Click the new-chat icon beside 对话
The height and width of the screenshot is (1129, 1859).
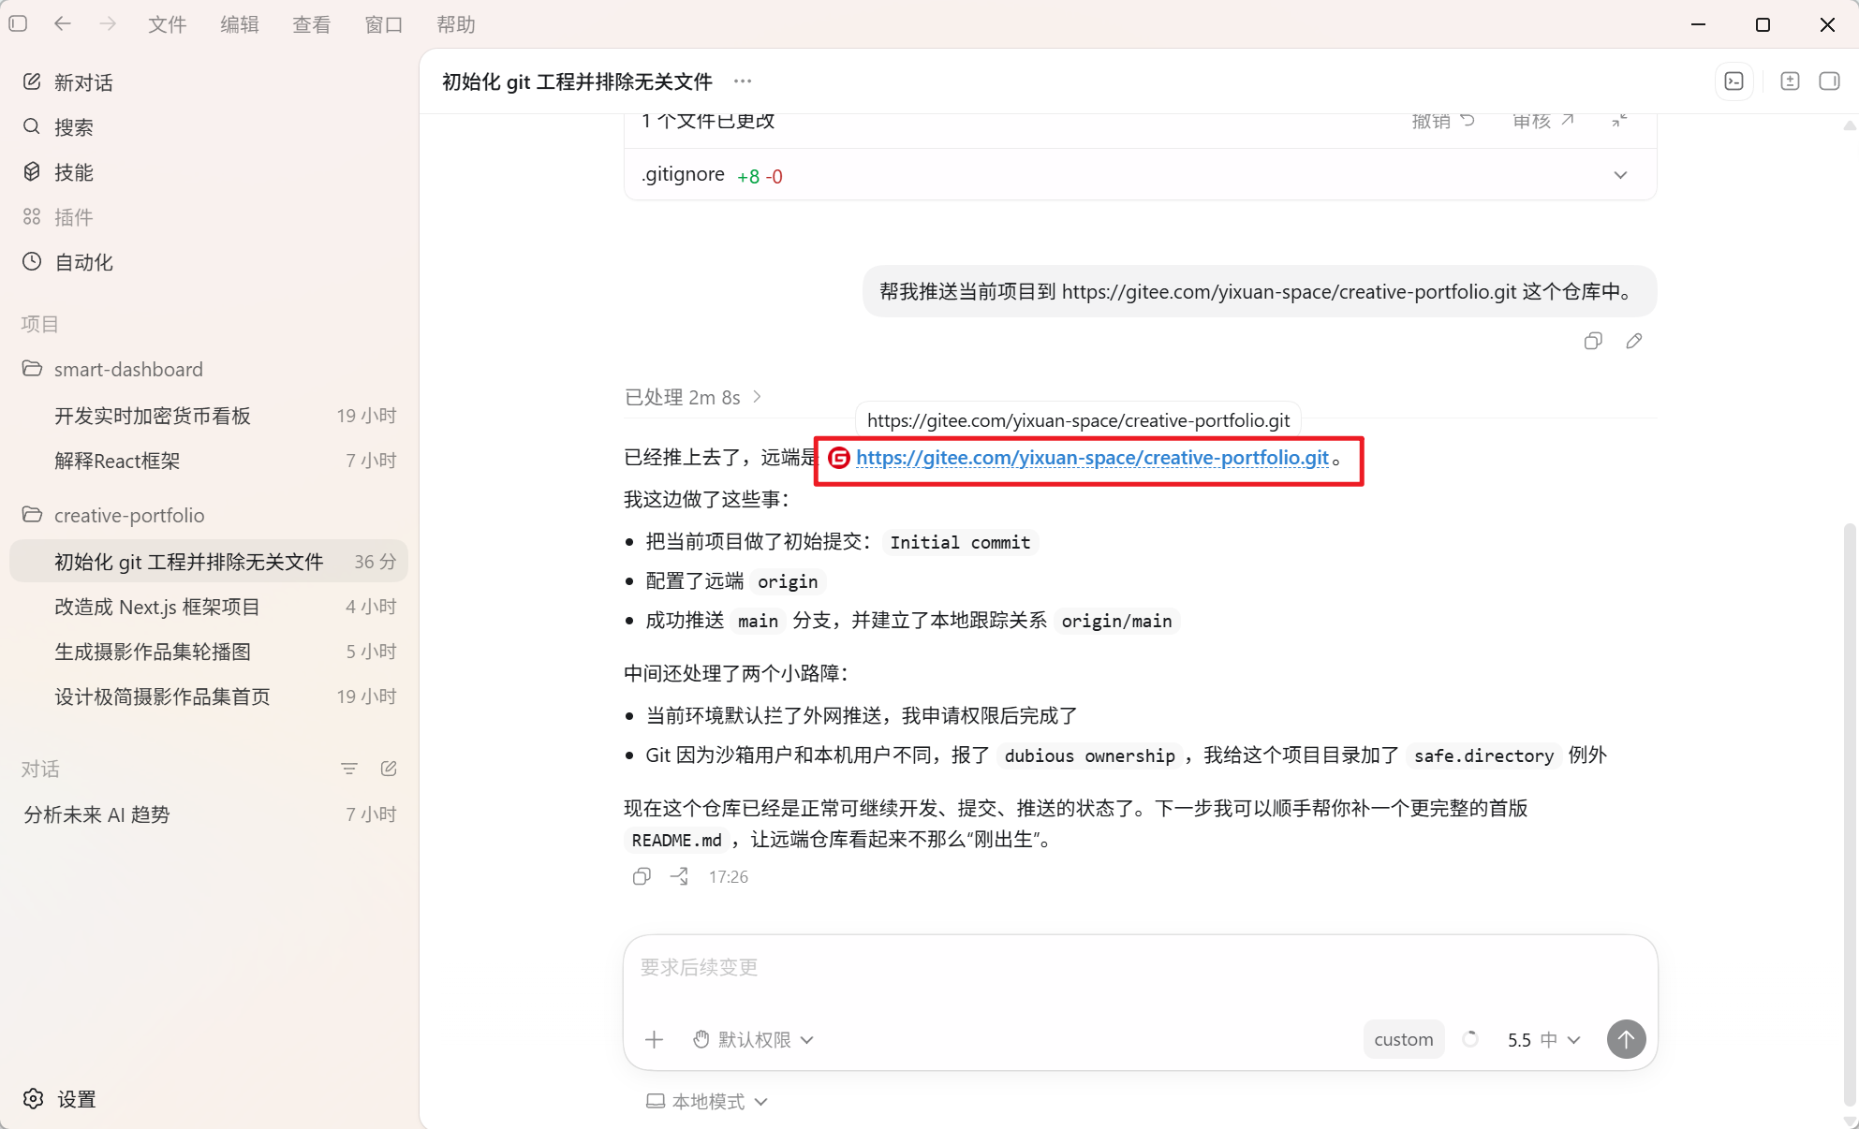tap(389, 769)
